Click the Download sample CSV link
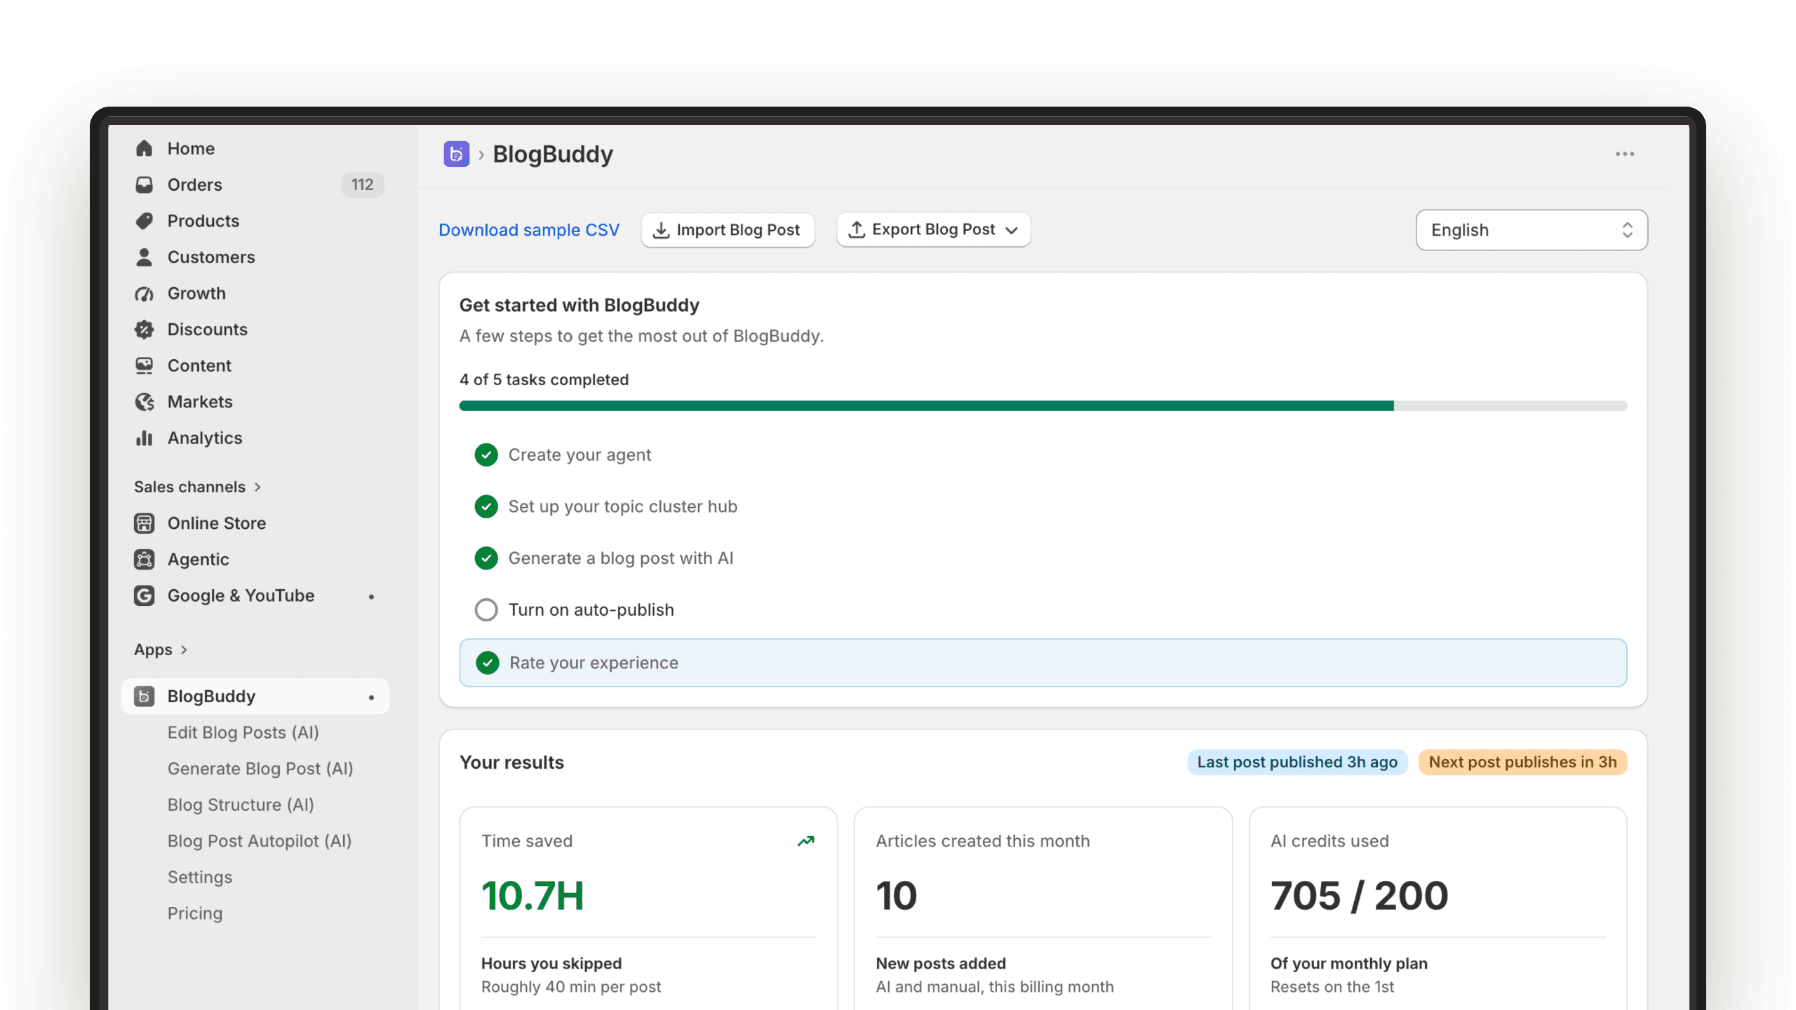The image size is (1796, 1010). tap(529, 230)
